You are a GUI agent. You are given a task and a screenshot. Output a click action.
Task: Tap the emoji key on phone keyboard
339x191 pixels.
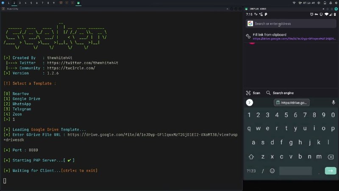pos(272,171)
